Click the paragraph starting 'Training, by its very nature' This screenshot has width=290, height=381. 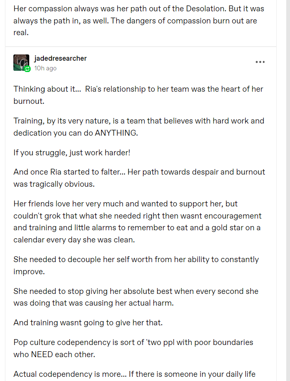pyautogui.click(x=138, y=127)
